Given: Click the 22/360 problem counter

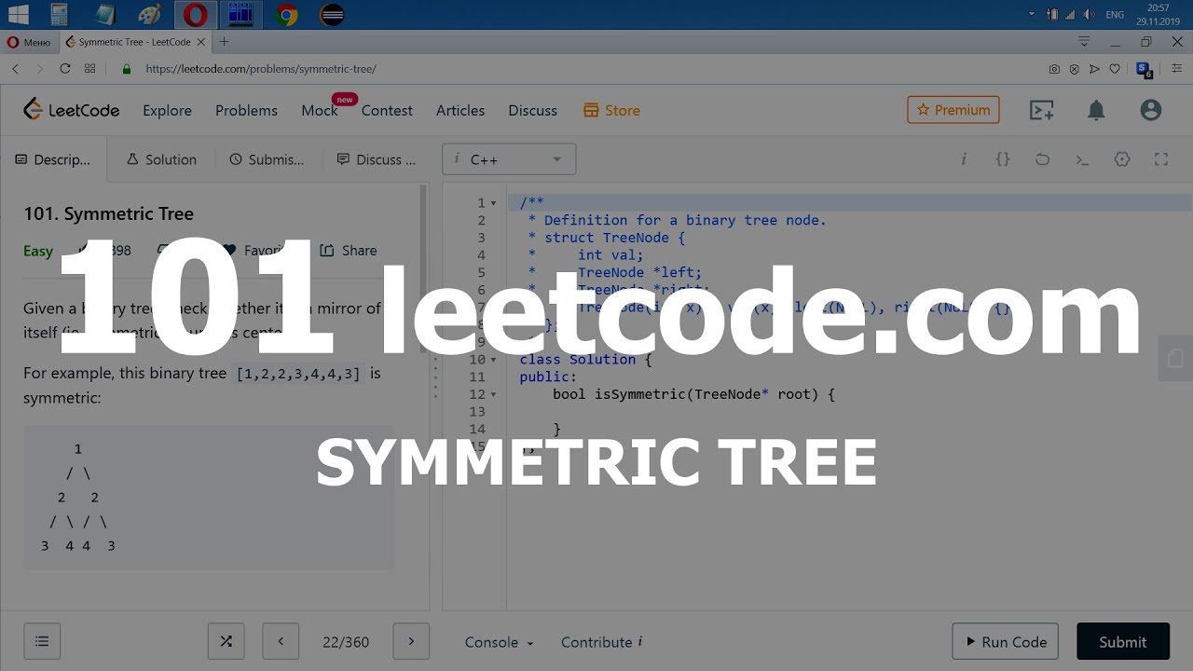Looking at the screenshot, I should tap(346, 642).
